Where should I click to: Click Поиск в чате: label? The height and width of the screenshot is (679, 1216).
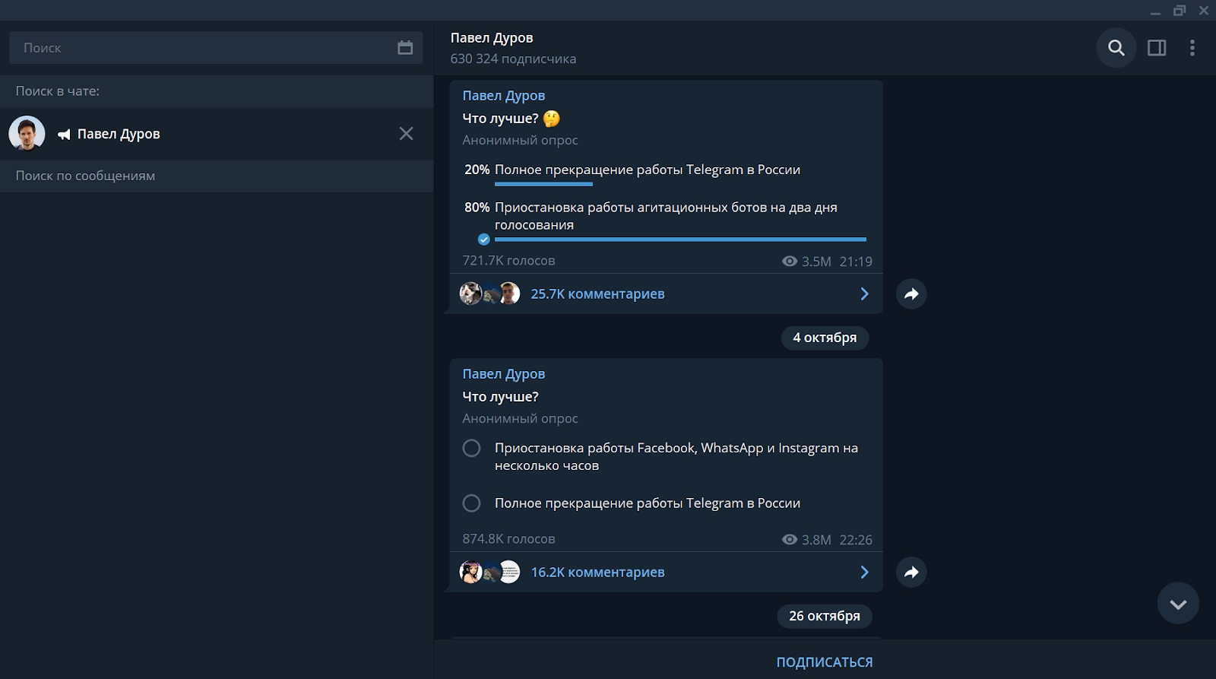coord(58,91)
